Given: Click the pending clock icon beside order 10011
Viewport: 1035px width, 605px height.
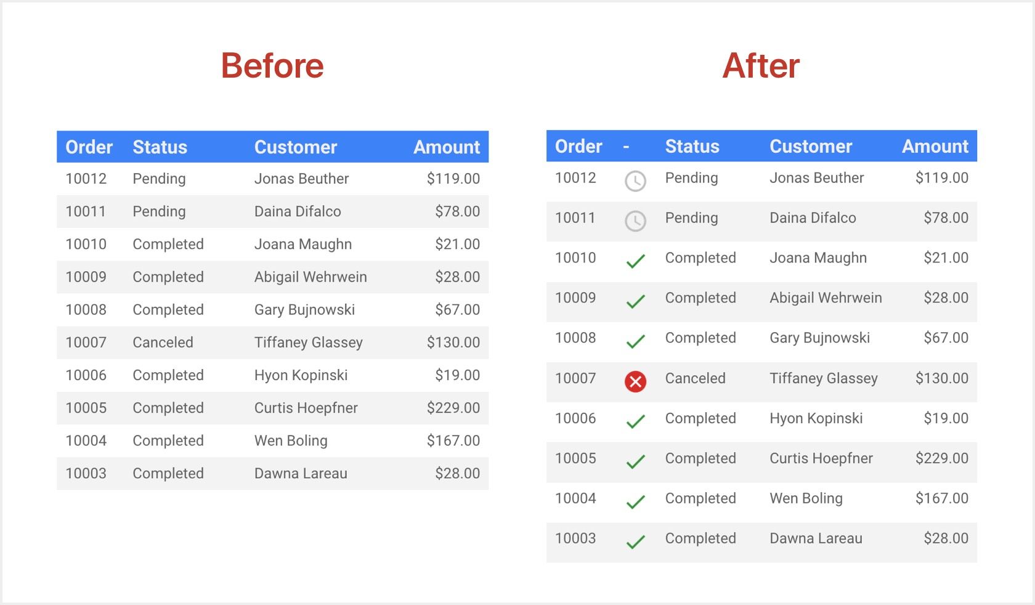Looking at the screenshot, I should [x=635, y=221].
